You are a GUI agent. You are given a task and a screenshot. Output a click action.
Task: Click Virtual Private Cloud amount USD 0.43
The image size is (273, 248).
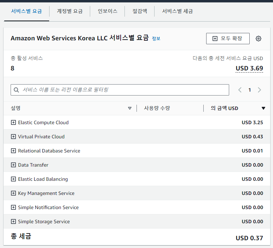tap(252, 137)
